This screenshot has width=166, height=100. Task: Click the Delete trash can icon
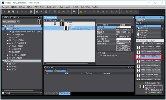click(18, 12)
